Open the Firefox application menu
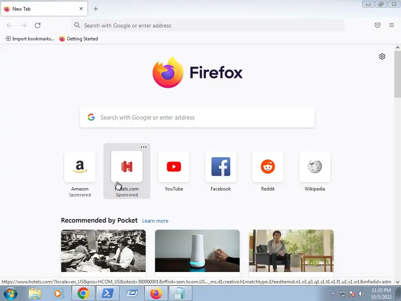 [392, 25]
